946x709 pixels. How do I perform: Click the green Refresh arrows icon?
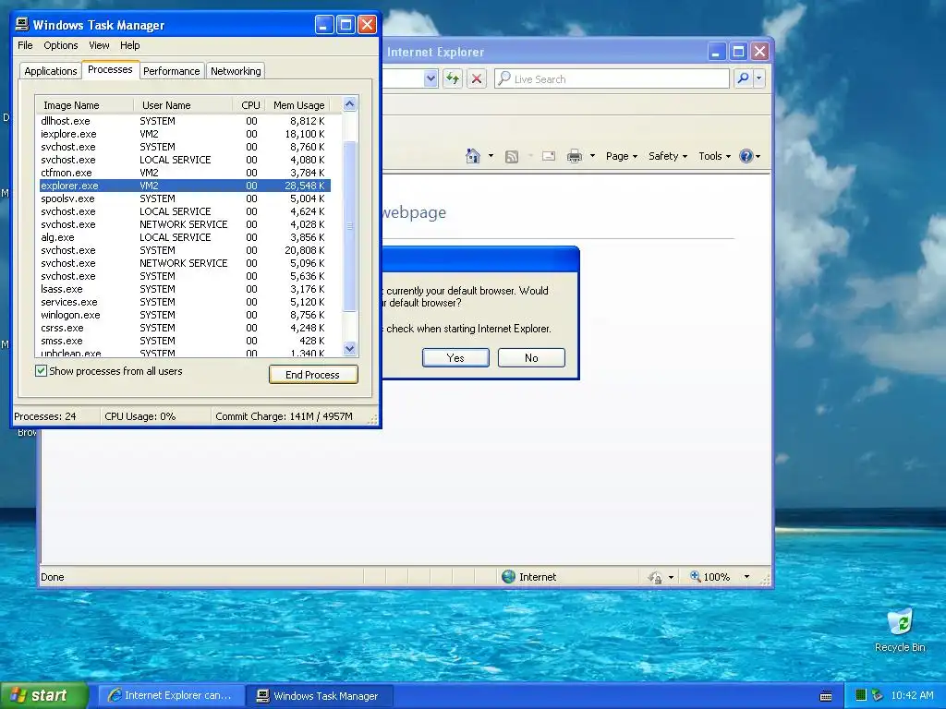453,78
